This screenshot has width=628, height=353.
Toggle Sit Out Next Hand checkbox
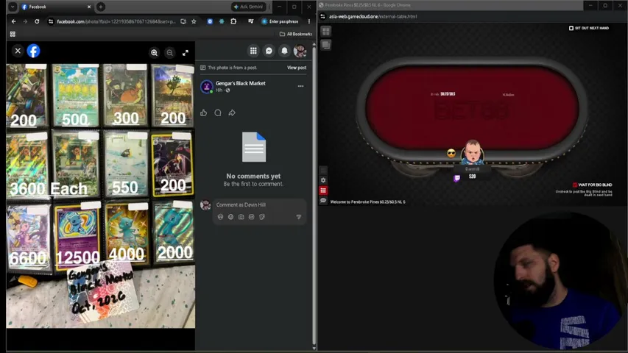point(571,28)
